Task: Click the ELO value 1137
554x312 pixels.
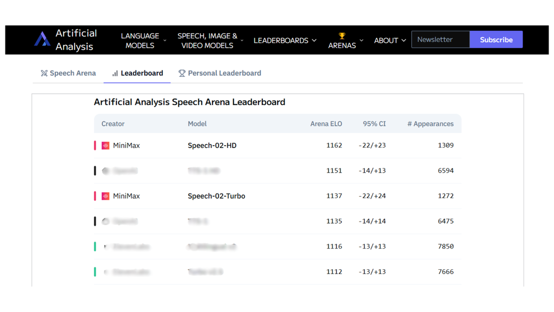Action: [x=334, y=196]
